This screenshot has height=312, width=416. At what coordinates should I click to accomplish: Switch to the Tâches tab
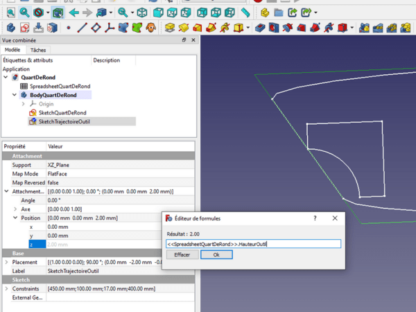point(38,50)
